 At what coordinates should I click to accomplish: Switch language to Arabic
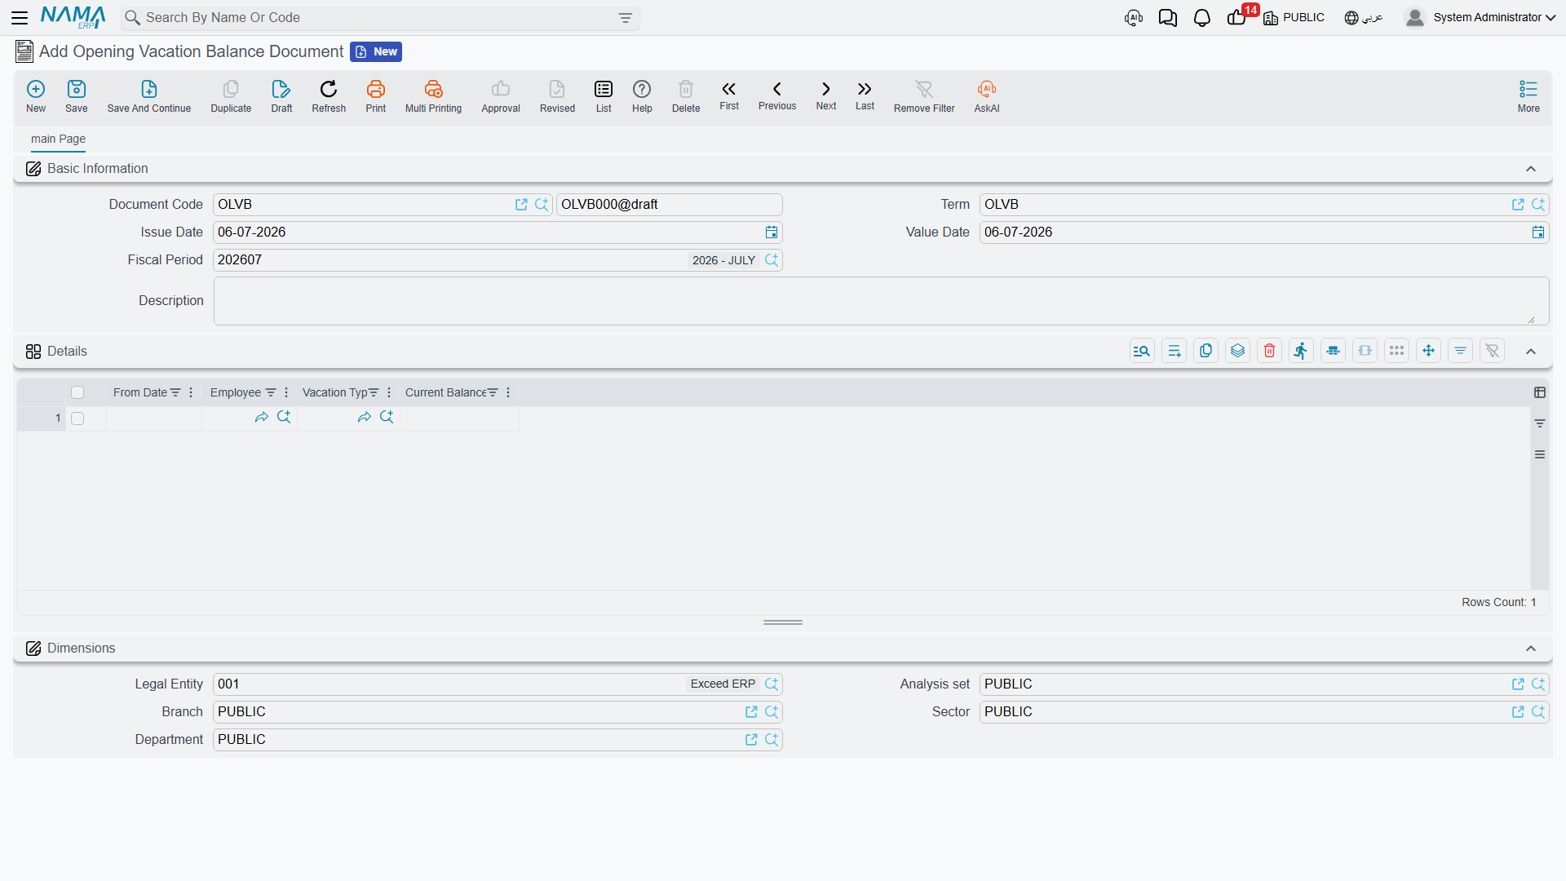pos(1363,18)
